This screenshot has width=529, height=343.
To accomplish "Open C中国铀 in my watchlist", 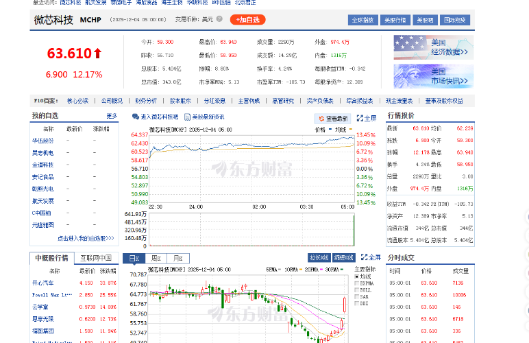I will [x=42, y=213].
